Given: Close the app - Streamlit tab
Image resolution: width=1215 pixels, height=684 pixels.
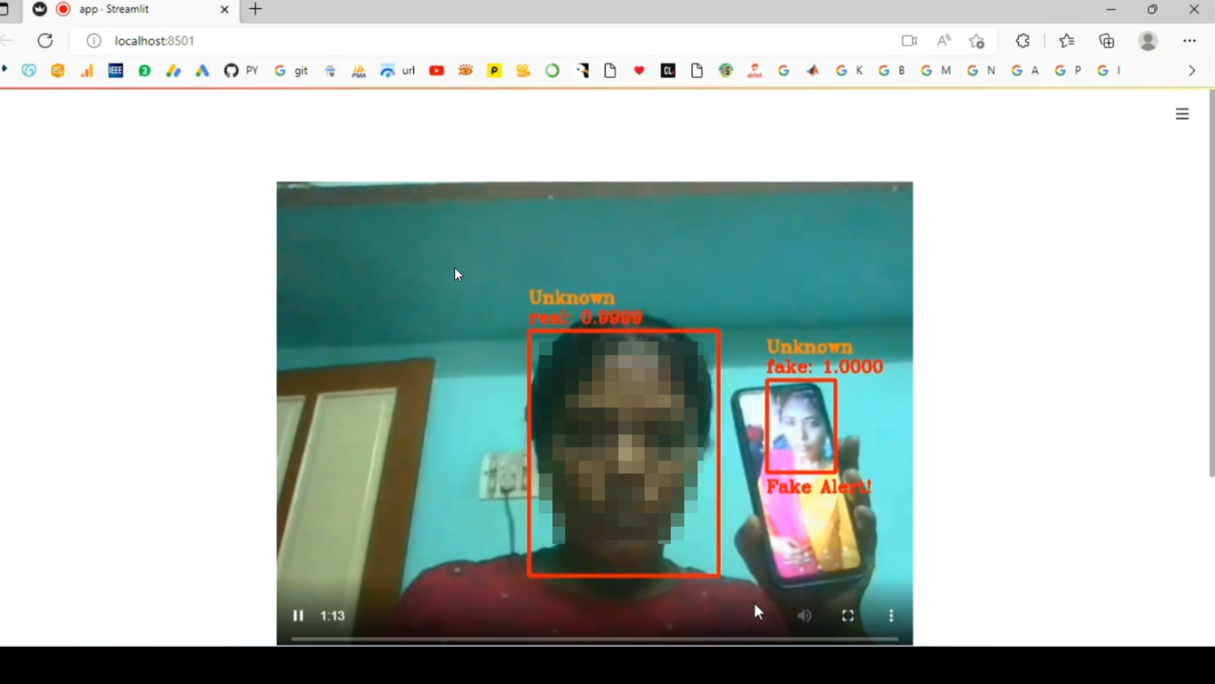Looking at the screenshot, I should [x=224, y=10].
